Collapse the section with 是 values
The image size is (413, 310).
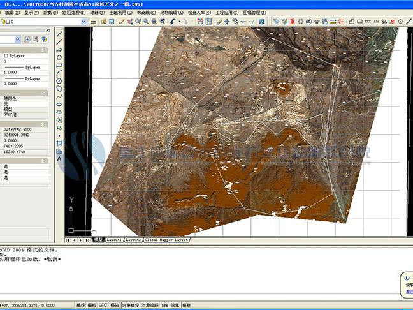[x=43, y=161]
